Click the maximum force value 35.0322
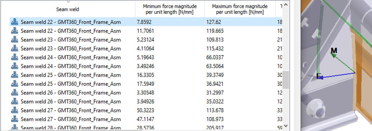 (x=215, y=101)
